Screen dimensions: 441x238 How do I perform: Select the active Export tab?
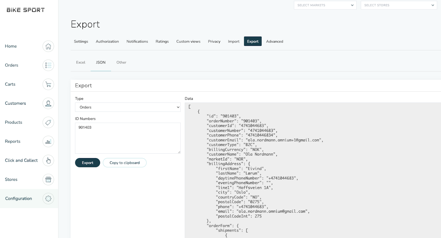pos(253,41)
